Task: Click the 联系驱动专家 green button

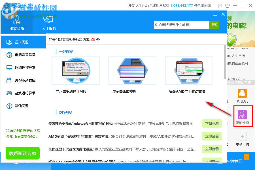Action: click(x=22, y=153)
